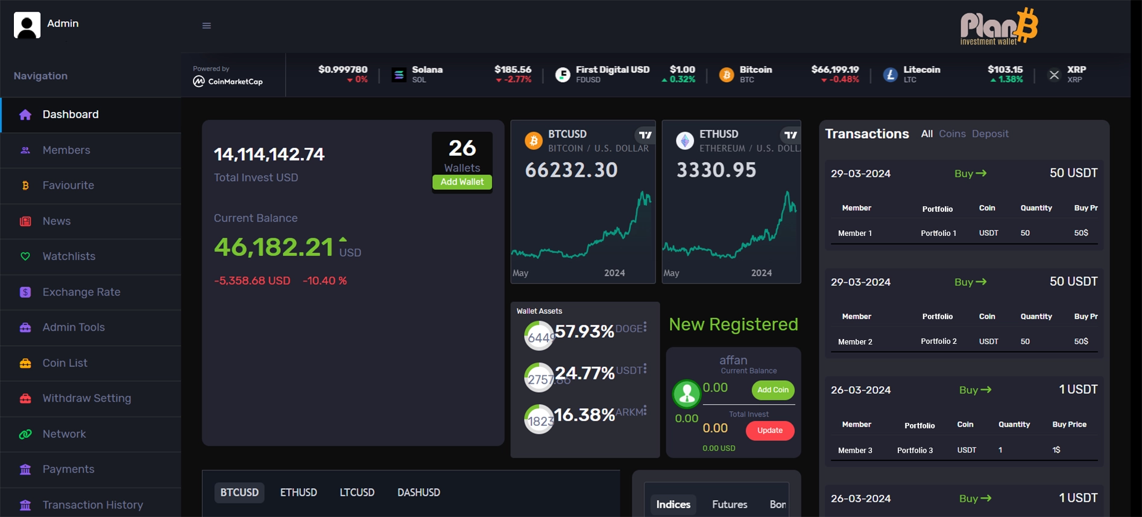Open the USDT asset options menu
The image size is (1142, 517).
[645, 369]
